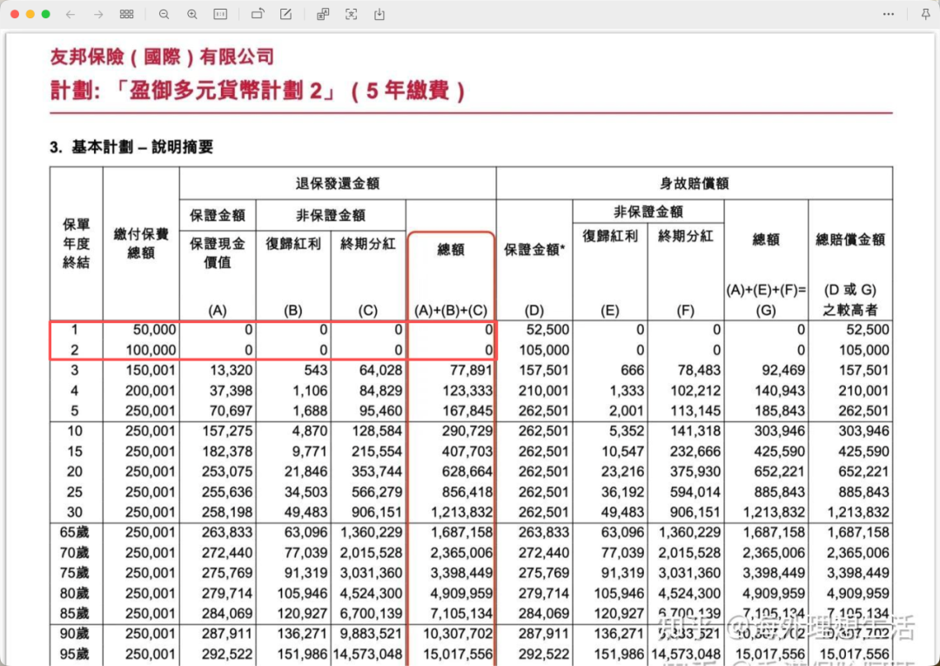
Task: Open the three-dots more options menu
Action: (889, 15)
